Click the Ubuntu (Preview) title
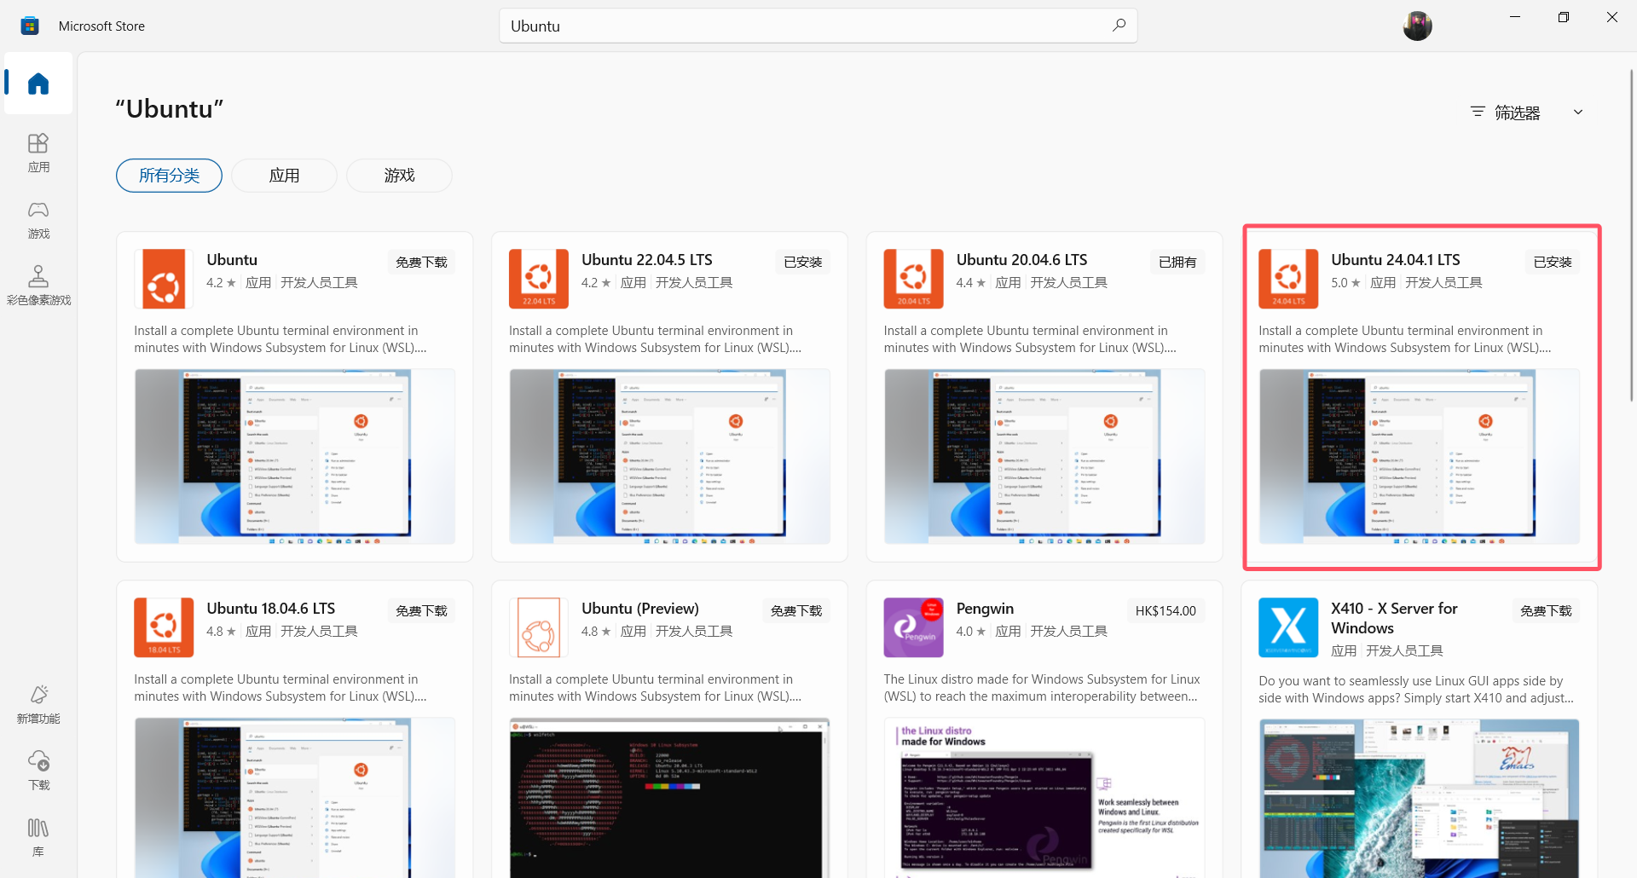The width and height of the screenshot is (1637, 878). (640, 609)
